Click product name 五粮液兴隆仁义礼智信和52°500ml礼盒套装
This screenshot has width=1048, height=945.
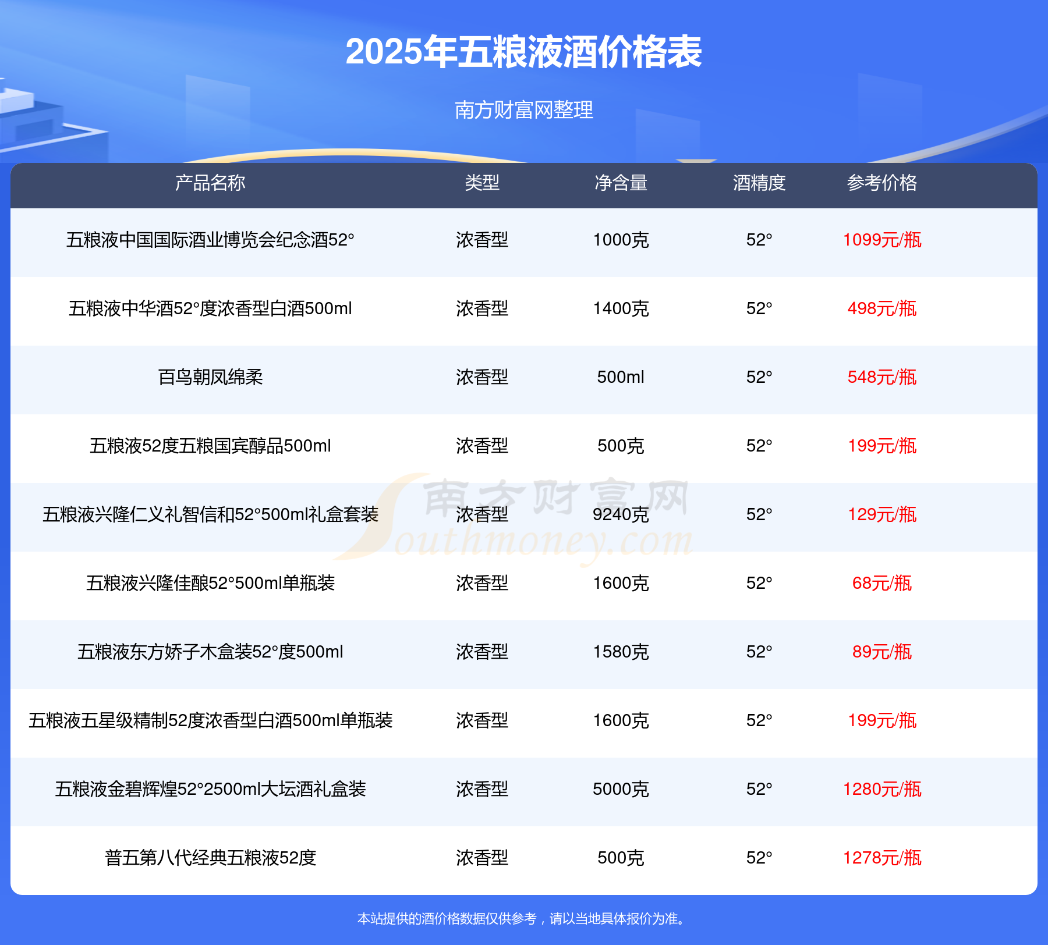(x=210, y=514)
